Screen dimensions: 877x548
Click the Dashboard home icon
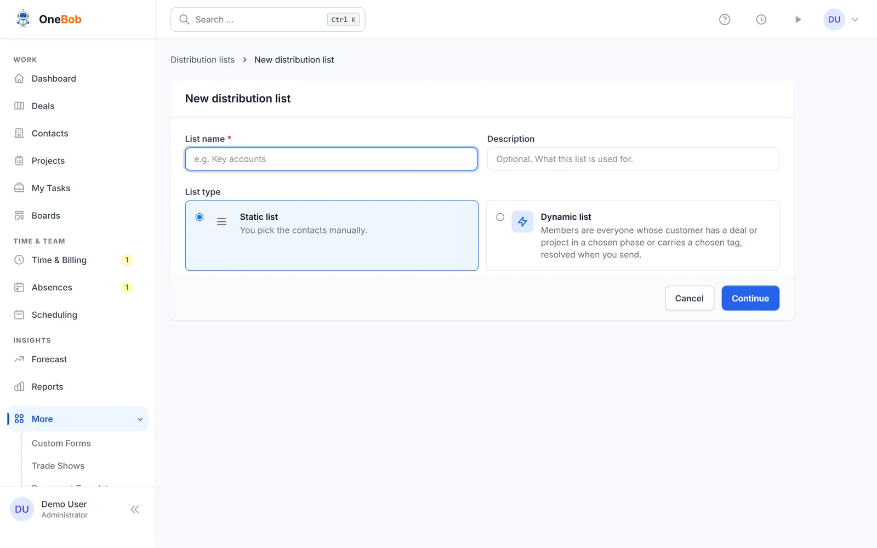(x=19, y=78)
